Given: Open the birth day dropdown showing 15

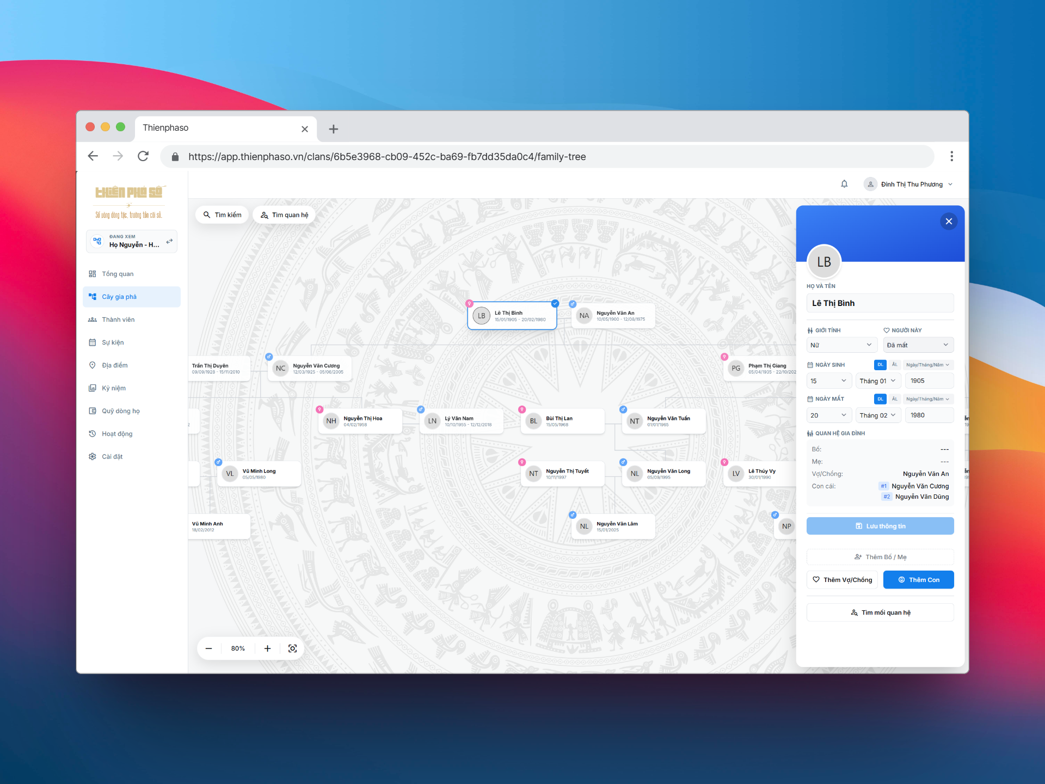Looking at the screenshot, I should click(829, 381).
